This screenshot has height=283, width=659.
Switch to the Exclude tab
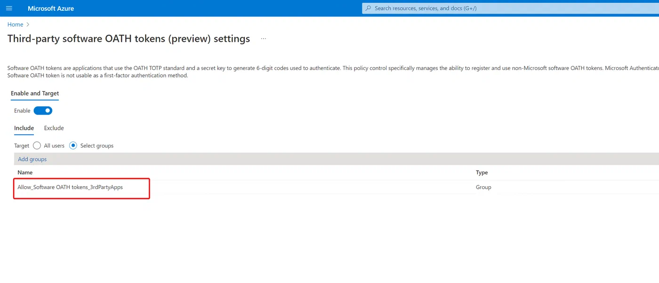click(54, 128)
